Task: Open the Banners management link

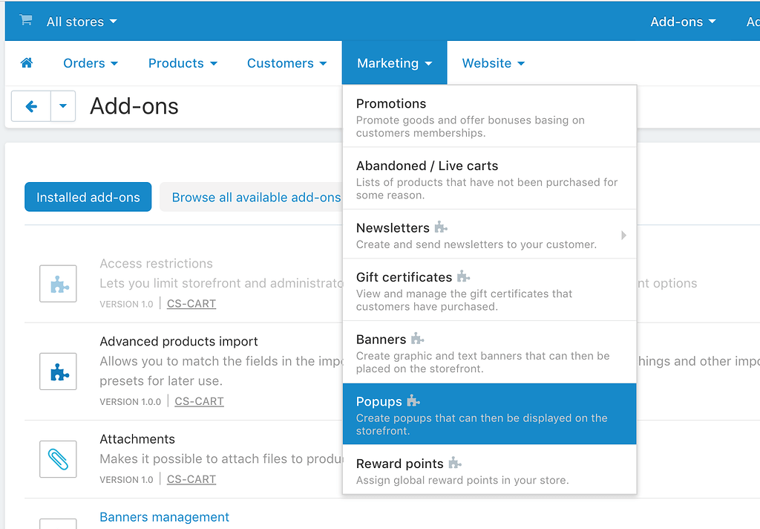Action: pos(164,516)
